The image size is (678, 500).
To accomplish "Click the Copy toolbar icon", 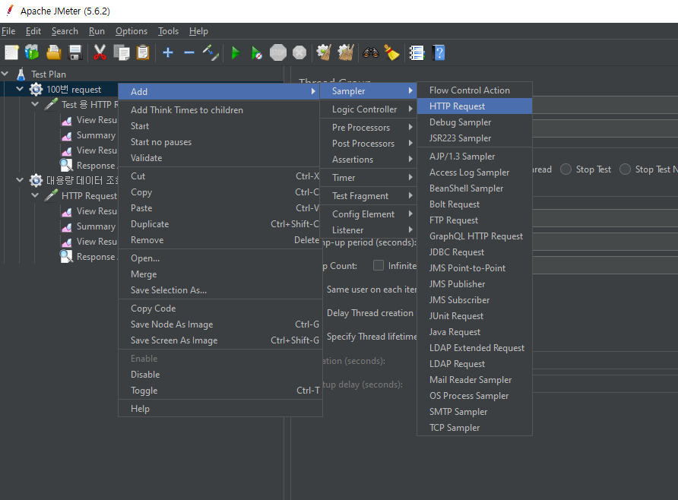I will pos(122,52).
